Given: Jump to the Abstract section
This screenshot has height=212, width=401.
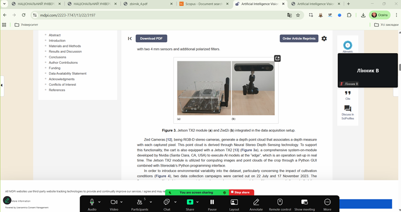Looking at the screenshot, I should [54, 35].
